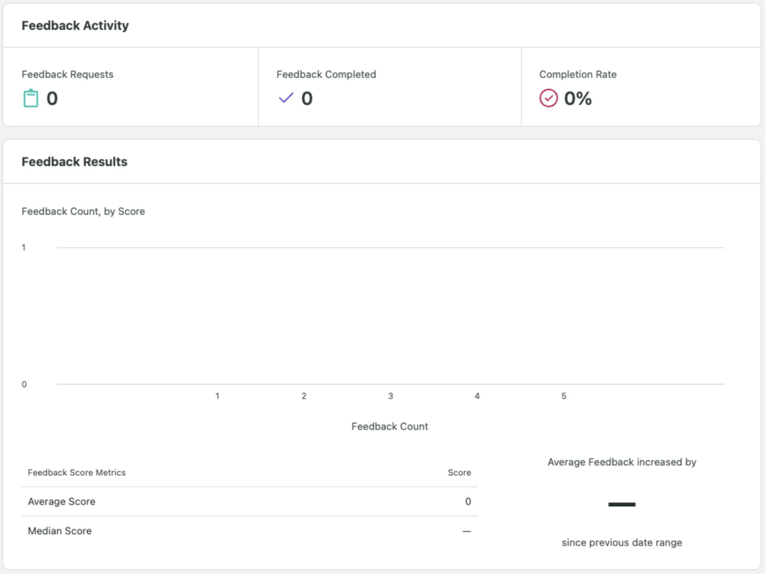The width and height of the screenshot is (766, 574).
Task: Click the Average Feedback increased by text
Action: pos(622,462)
